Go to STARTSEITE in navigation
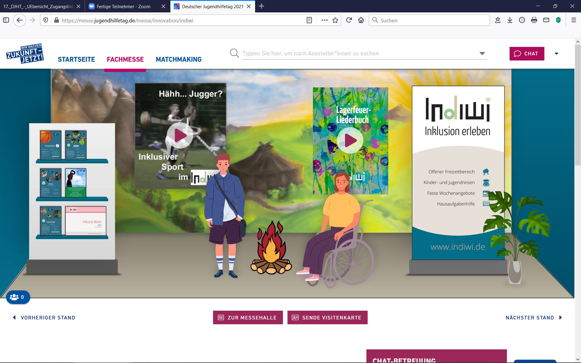Viewport: 581px width, 363px height. [76, 59]
